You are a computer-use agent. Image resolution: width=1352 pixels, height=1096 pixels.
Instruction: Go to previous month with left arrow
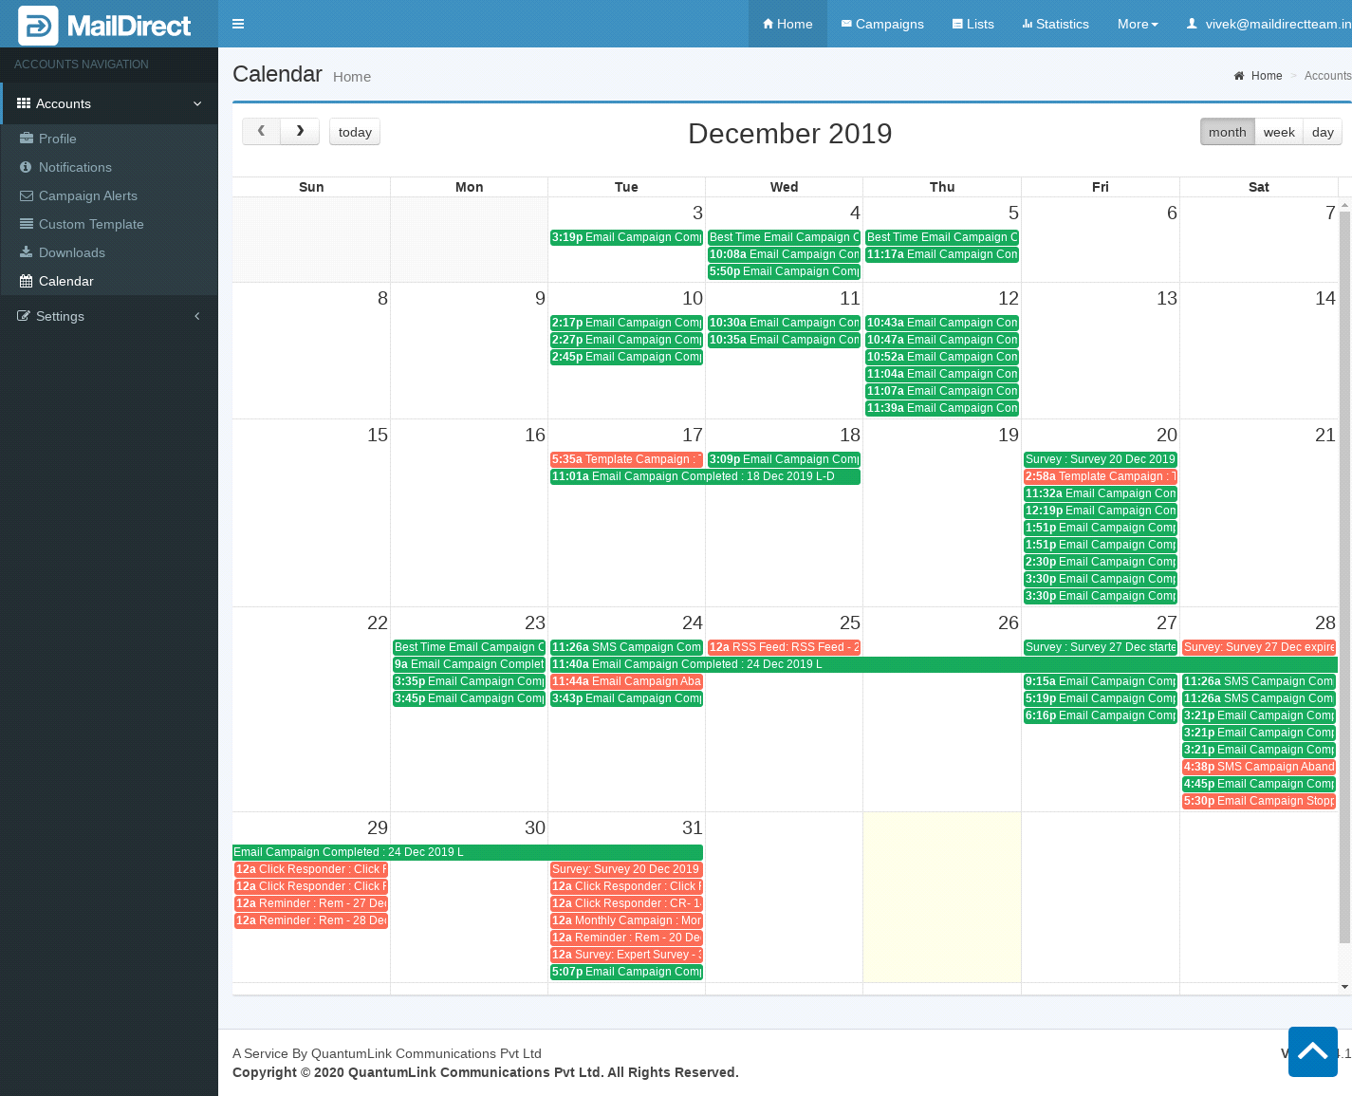(x=261, y=131)
